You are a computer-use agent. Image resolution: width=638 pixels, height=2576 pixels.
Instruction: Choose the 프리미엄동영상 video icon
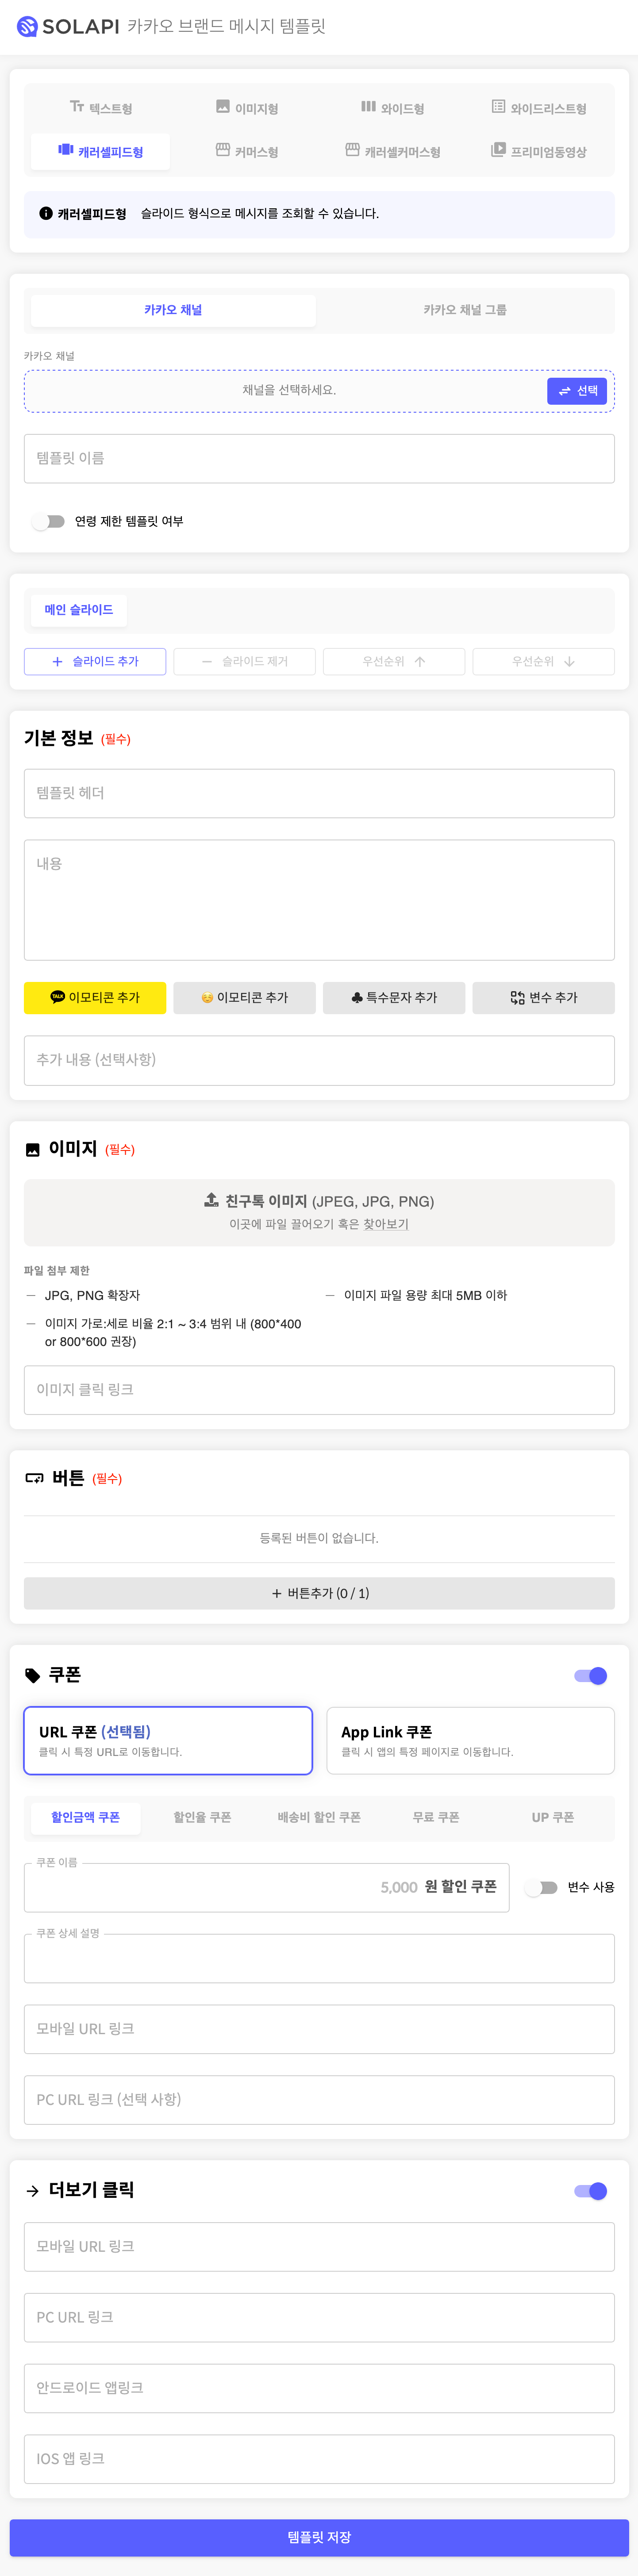[x=498, y=150]
